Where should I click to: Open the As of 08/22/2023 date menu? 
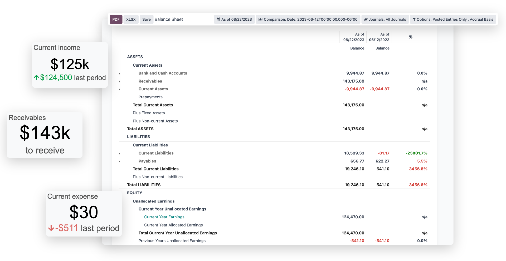[x=234, y=19]
